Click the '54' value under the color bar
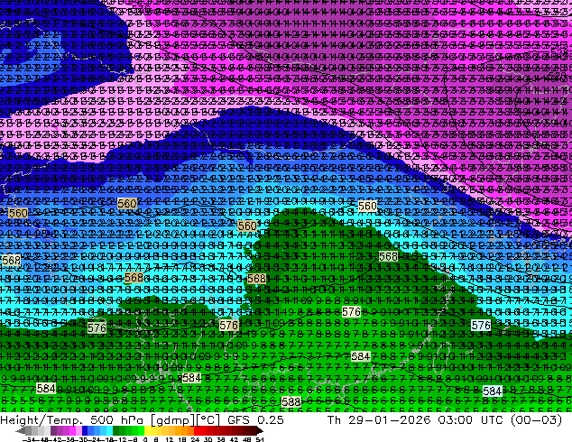Screen dimensions: 572x442 click(x=259, y=440)
